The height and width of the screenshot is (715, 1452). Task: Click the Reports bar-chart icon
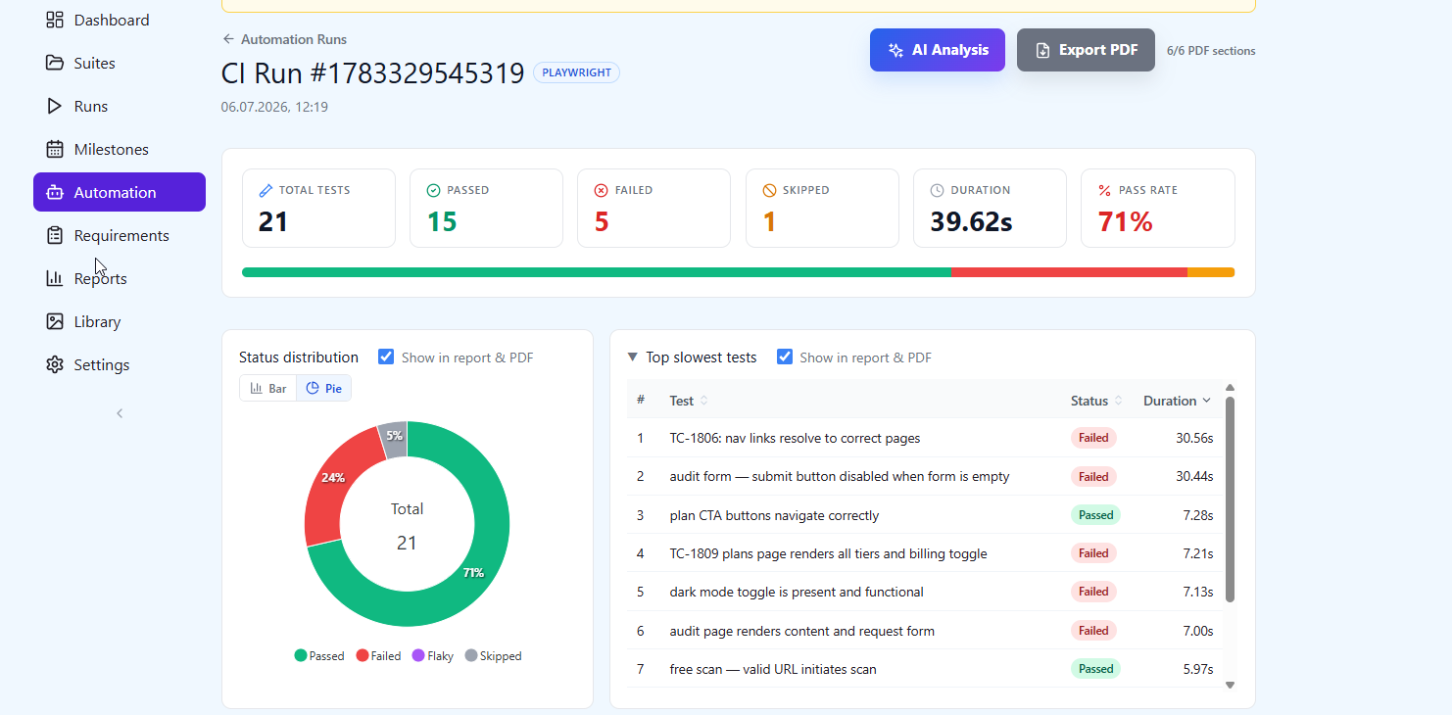tap(55, 278)
